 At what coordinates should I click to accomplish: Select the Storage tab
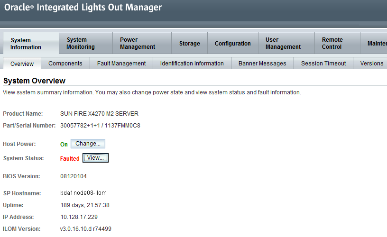(x=190, y=43)
